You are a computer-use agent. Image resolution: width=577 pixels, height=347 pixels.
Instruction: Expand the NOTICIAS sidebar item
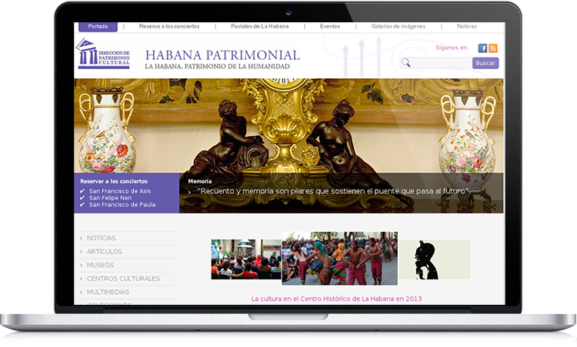125,238
